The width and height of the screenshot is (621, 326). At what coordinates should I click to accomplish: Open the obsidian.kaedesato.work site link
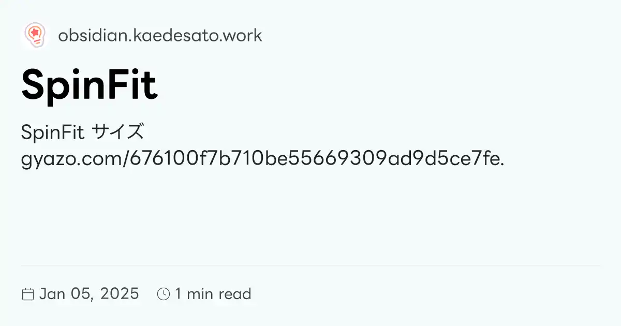click(160, 35)
